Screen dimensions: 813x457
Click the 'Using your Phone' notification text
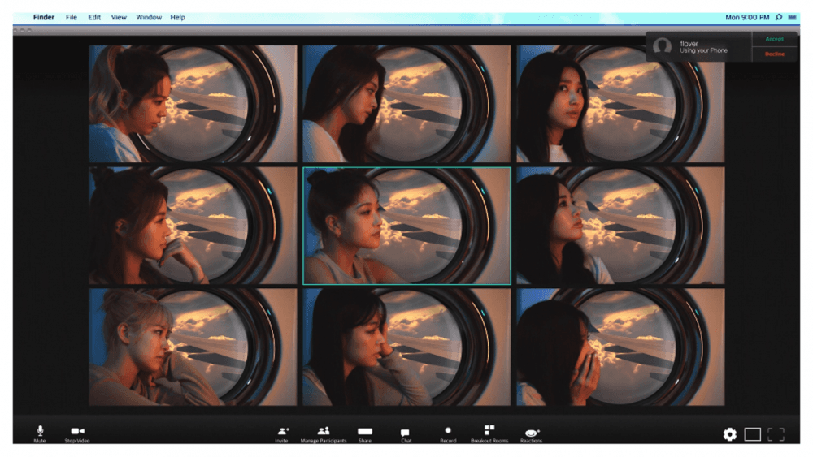[703, 50]
